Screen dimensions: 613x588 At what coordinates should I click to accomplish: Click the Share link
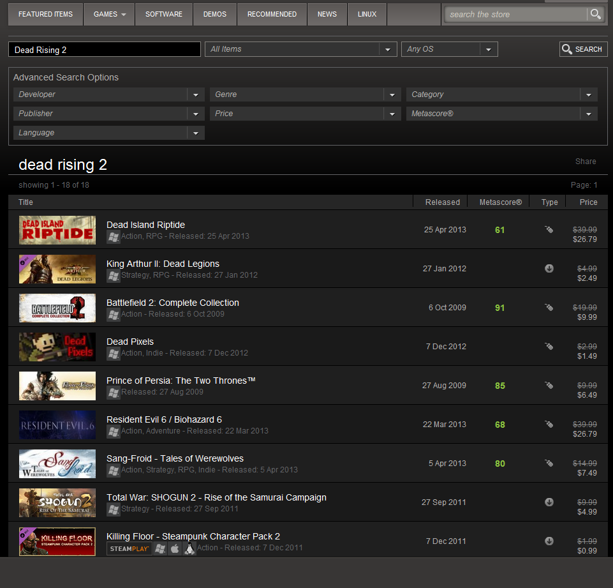click(586, 162)
